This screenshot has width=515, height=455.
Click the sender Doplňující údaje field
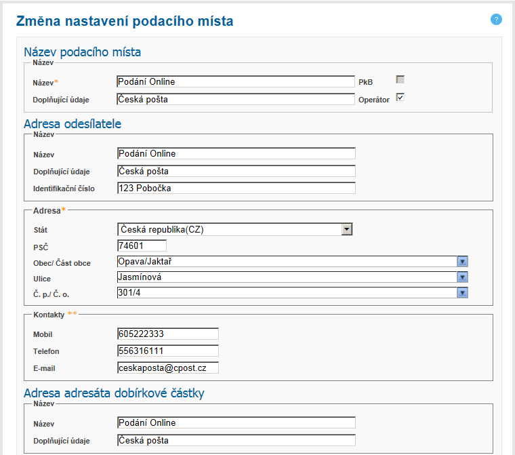tap(235, 171)
